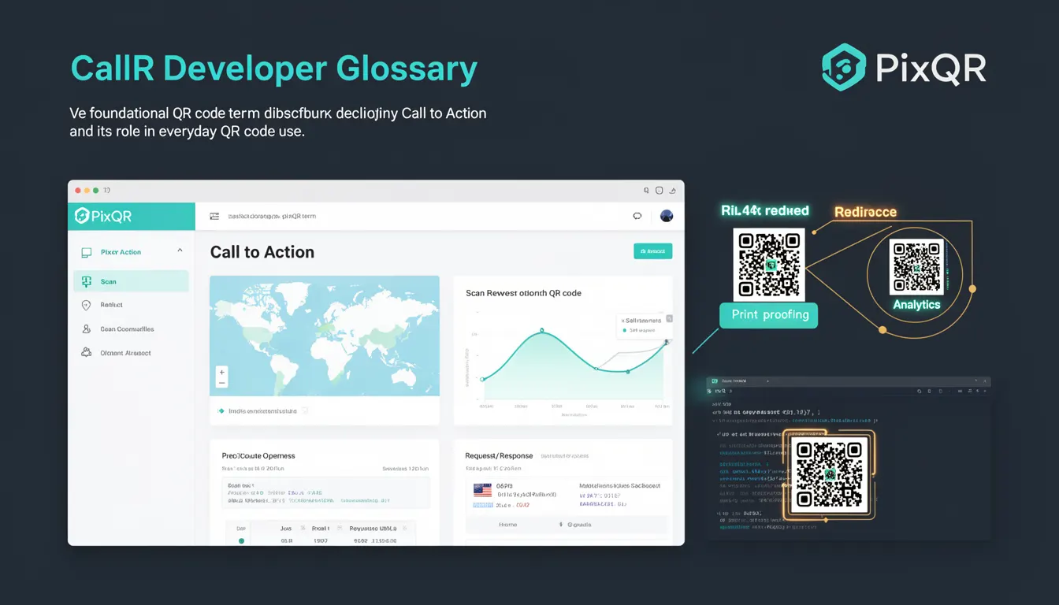Viewport: 1059px width, 605px height.
Task: Click the shield icon beside the second sidebar item
Action: [x=86, y=305]
